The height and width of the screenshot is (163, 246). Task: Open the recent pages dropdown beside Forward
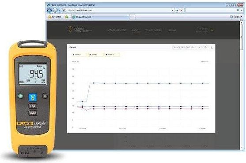pos(60,10)
